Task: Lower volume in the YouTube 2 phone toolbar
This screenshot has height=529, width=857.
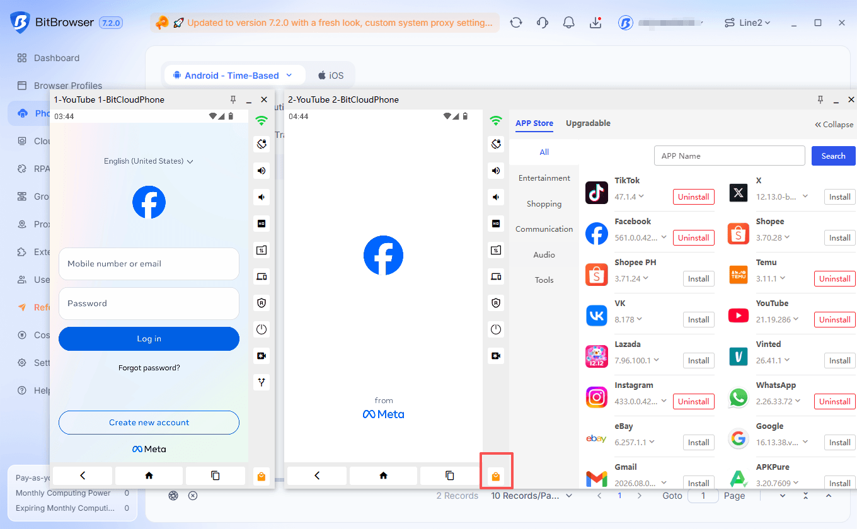Action: (496, 197)
